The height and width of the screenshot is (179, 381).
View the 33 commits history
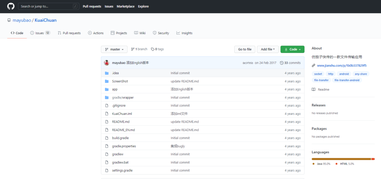click(290, 63)
